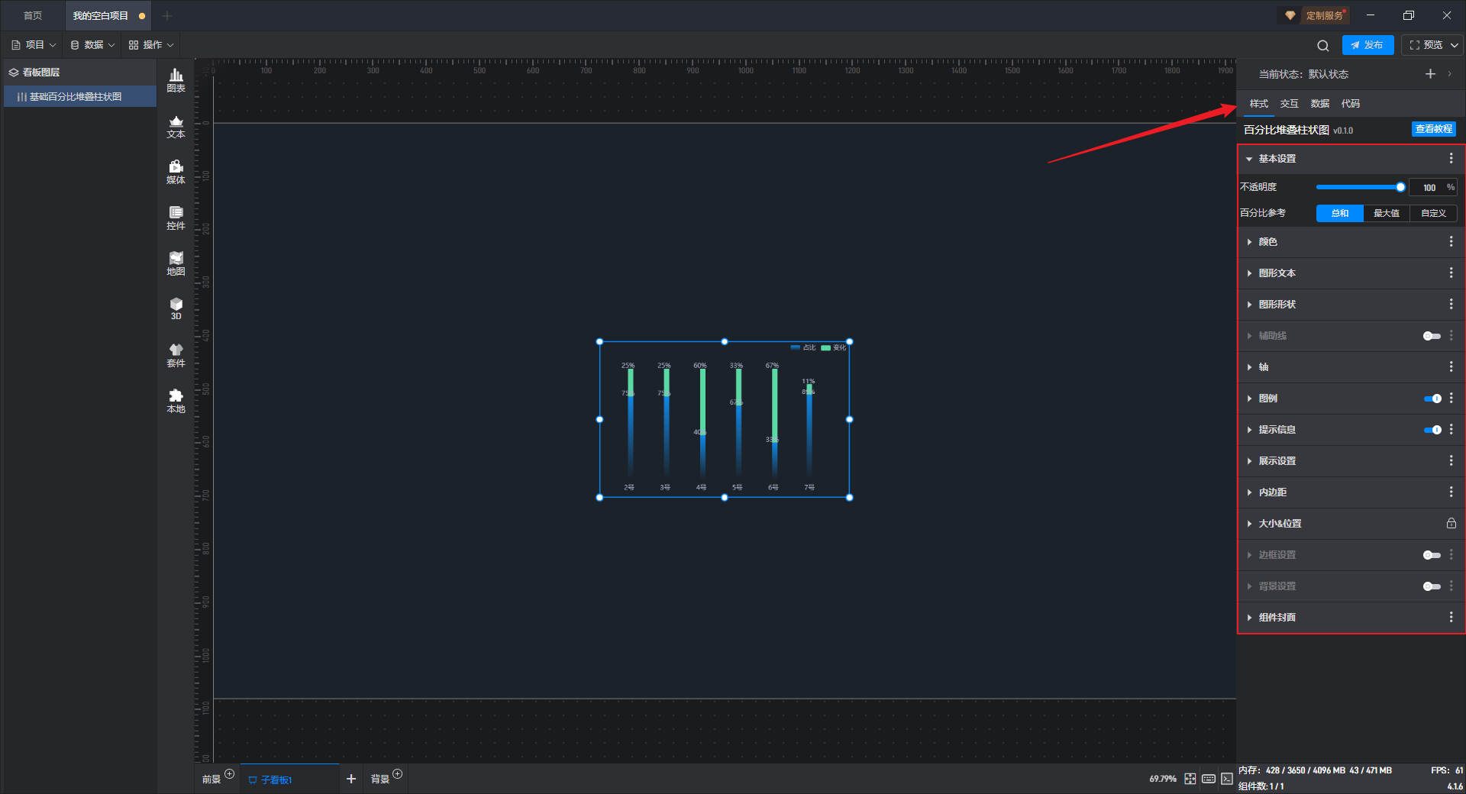Collapse the 基本设置 section
The width and height of the screenshot is (1466, 794).
click(x=1249, y=159)
